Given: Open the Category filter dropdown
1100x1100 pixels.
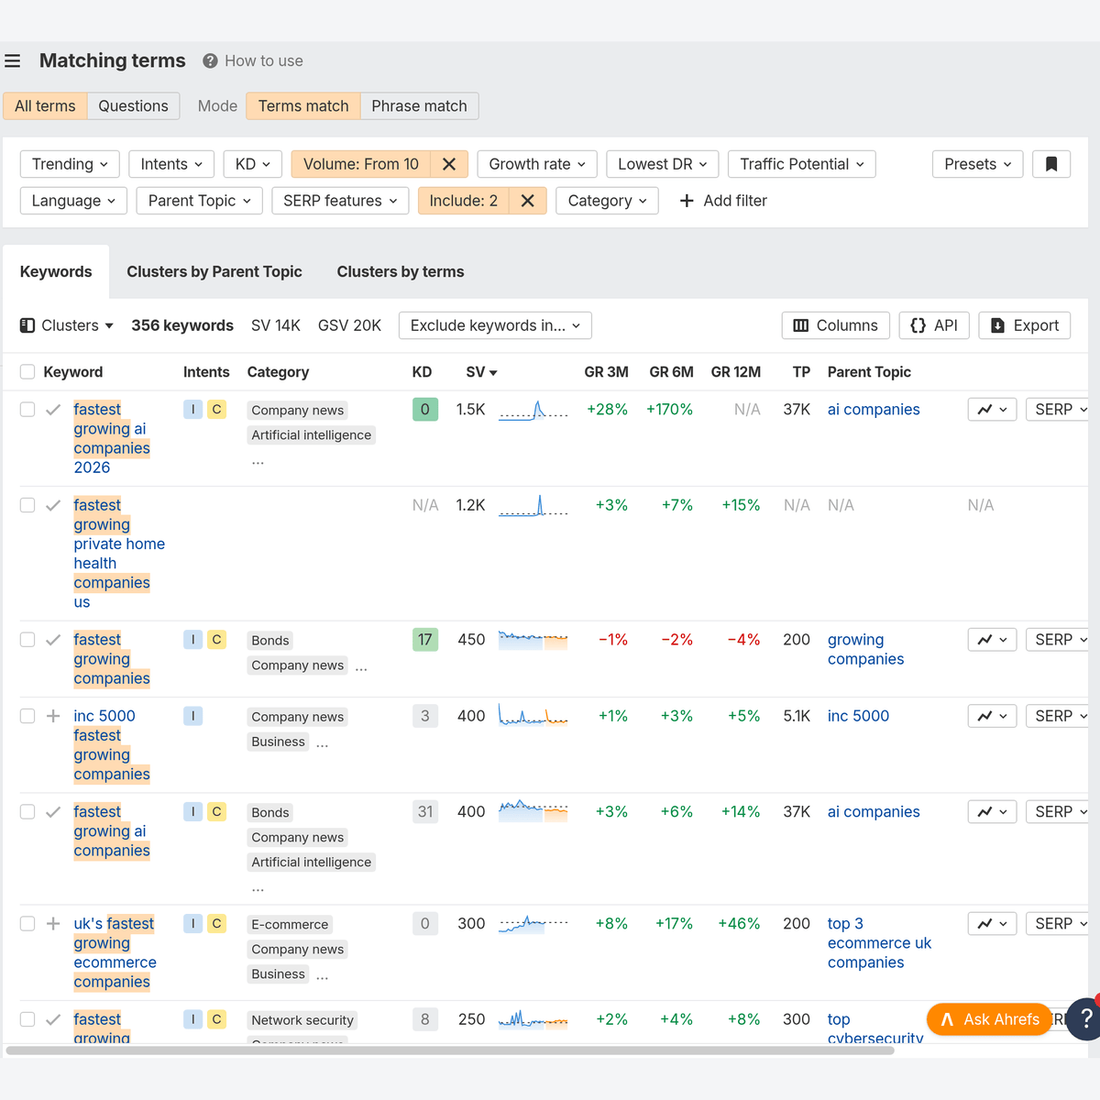Looking at the screenshot, I should [x=607, y=201].
